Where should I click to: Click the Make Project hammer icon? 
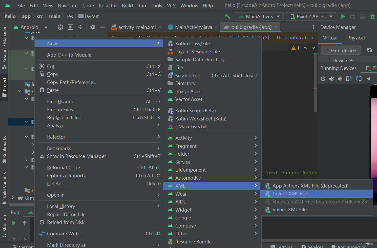(227, 16)
